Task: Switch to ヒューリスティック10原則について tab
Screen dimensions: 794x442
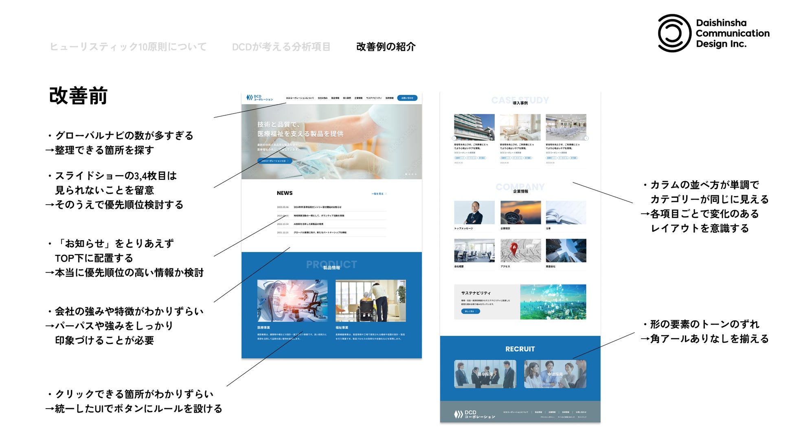Action: coord(128,47)
